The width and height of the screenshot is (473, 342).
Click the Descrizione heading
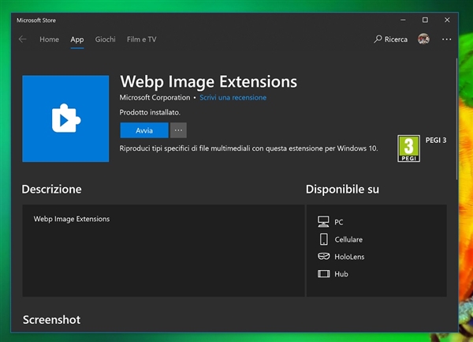51,189
